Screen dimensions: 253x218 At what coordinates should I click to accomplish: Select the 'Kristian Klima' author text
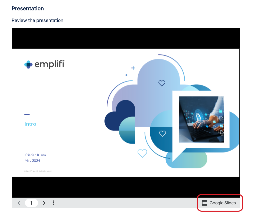(x=35, y=155)
